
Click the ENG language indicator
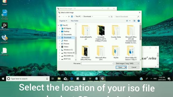155,79
